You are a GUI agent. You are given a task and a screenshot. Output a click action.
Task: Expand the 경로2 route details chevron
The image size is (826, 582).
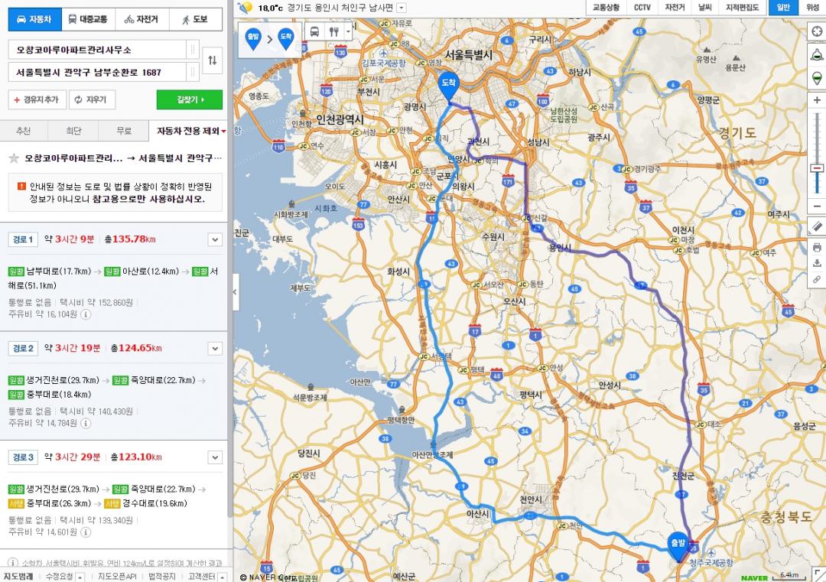tap(215, 349)
